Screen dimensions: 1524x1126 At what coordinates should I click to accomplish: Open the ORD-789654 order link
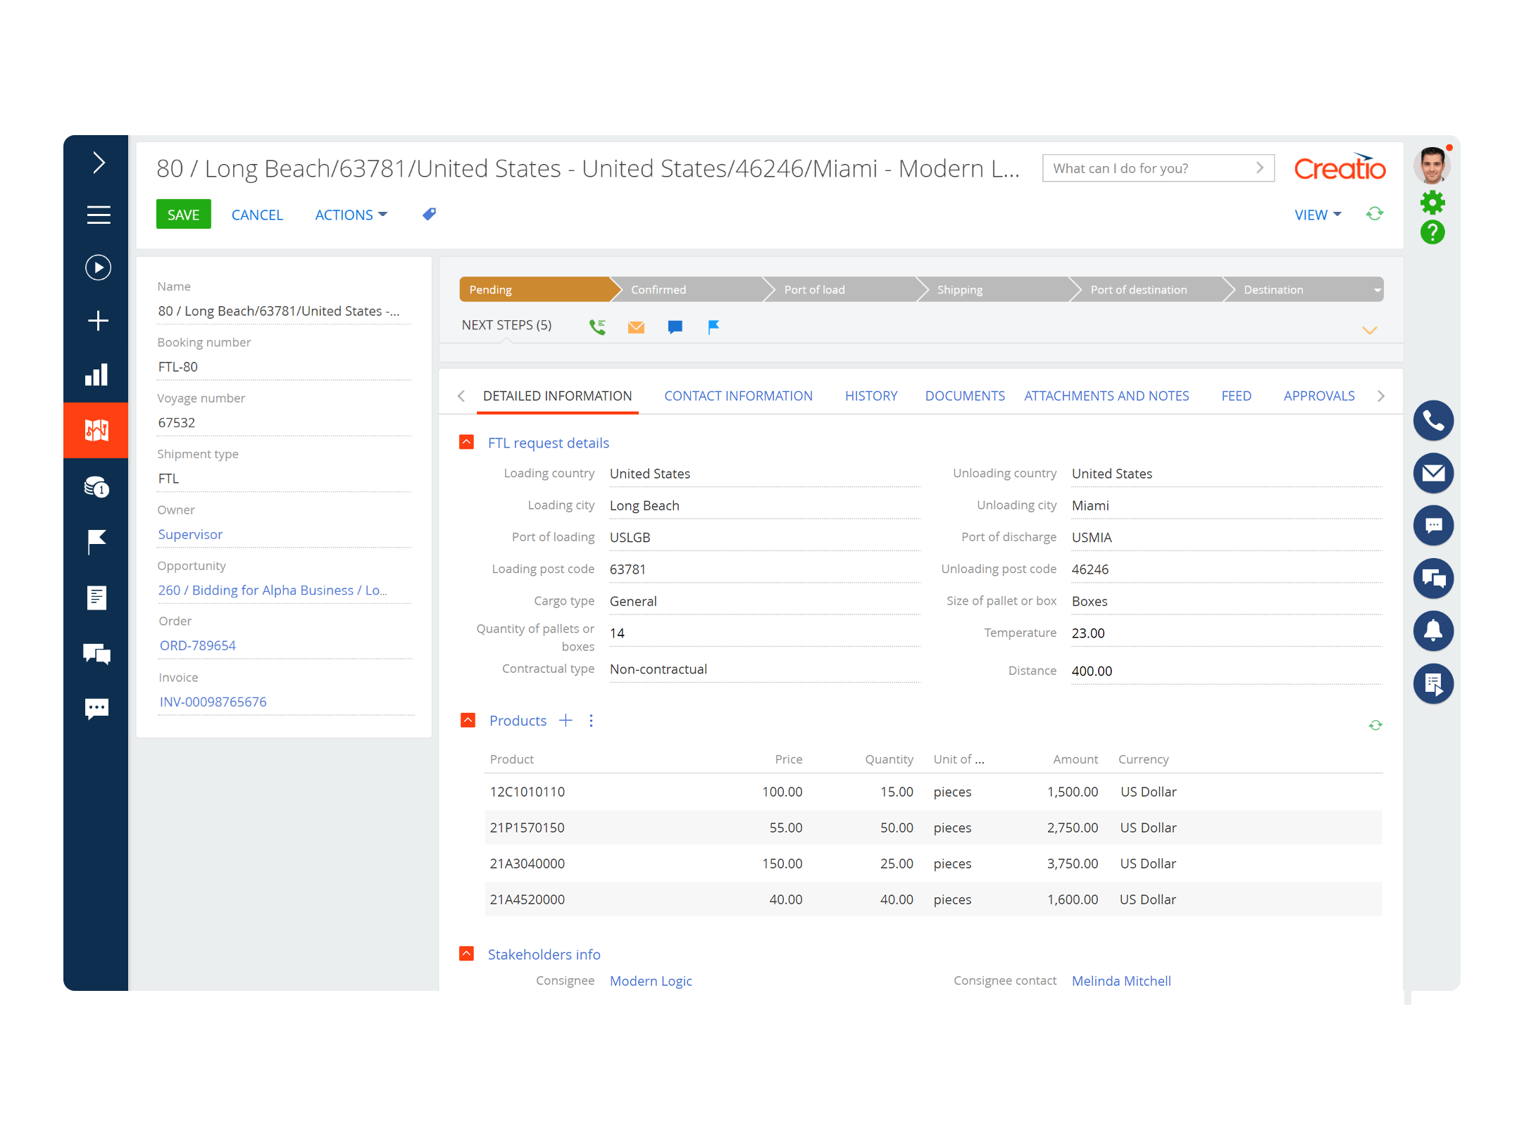click(x=198, y=645)
